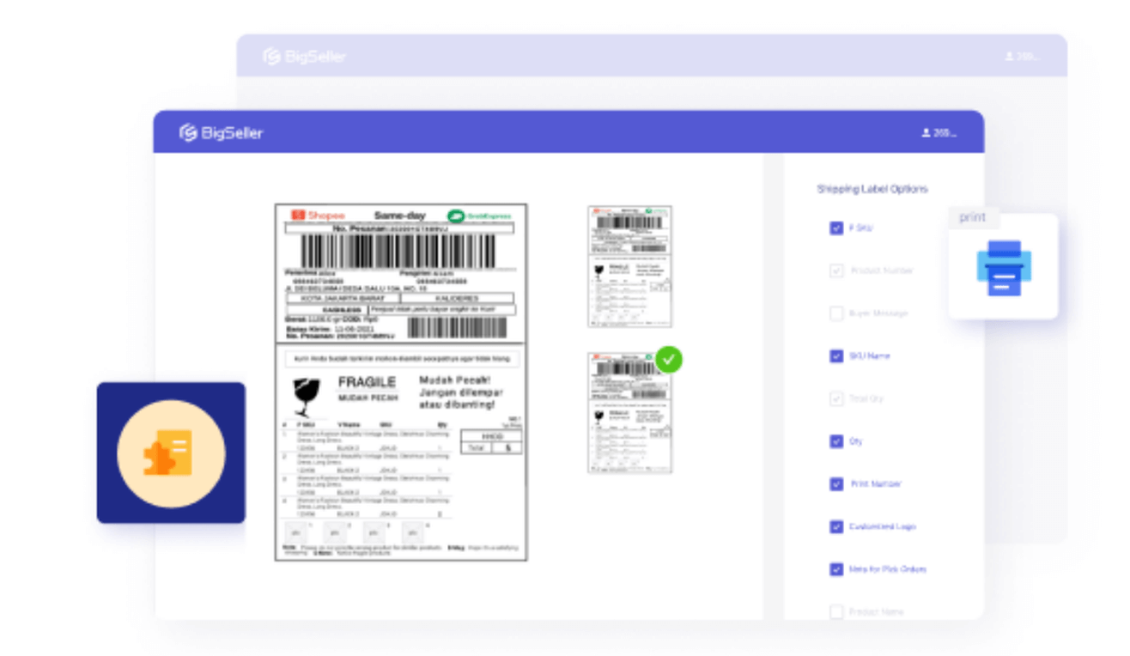Screen dimensions: 1130x656
Task: Enable the Buyer Message checkbox
Action: 835,313
